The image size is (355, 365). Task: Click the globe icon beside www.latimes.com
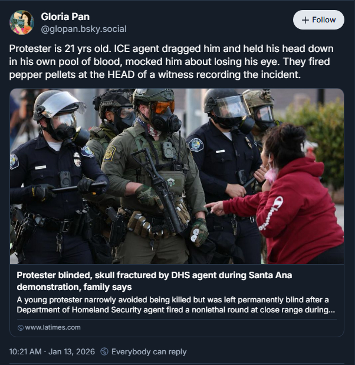(21, 328)
